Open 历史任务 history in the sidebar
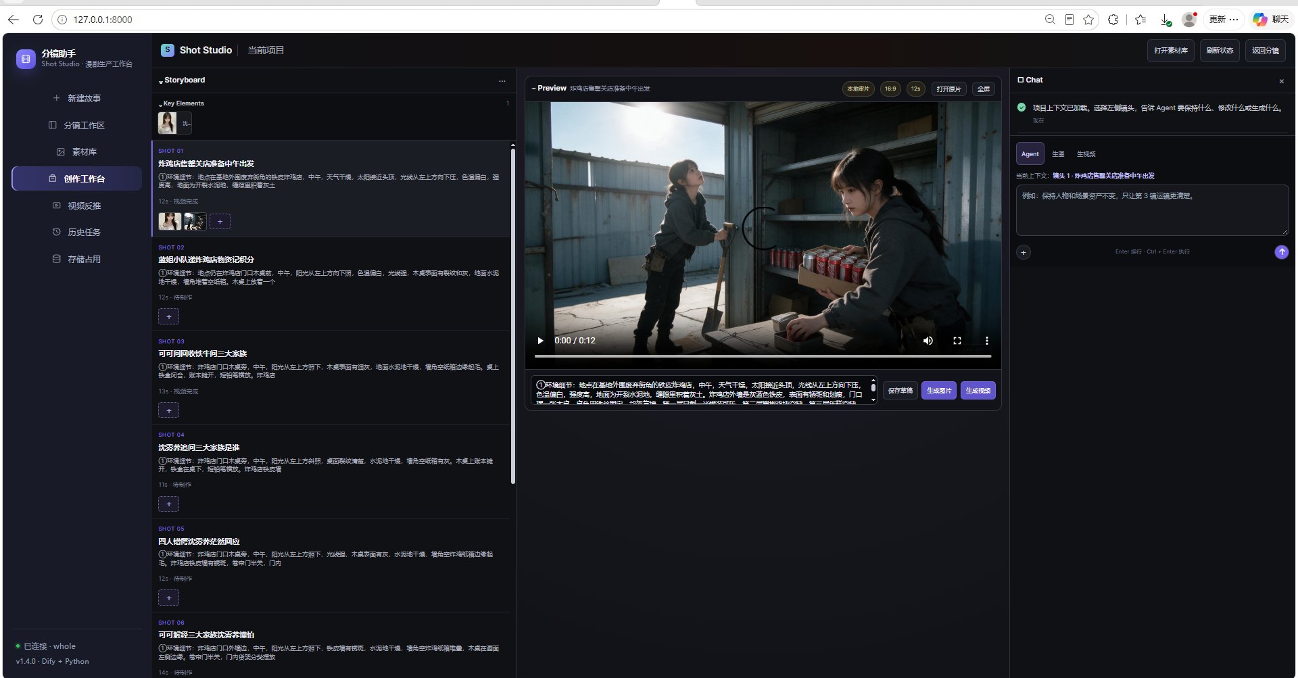 76,232
